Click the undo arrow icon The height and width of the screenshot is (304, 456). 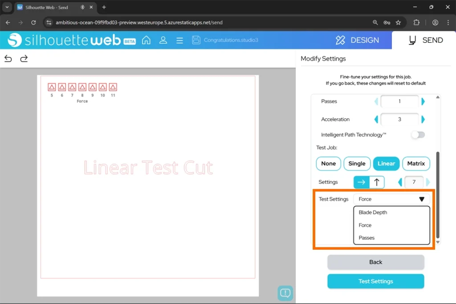tap(8, 59)
